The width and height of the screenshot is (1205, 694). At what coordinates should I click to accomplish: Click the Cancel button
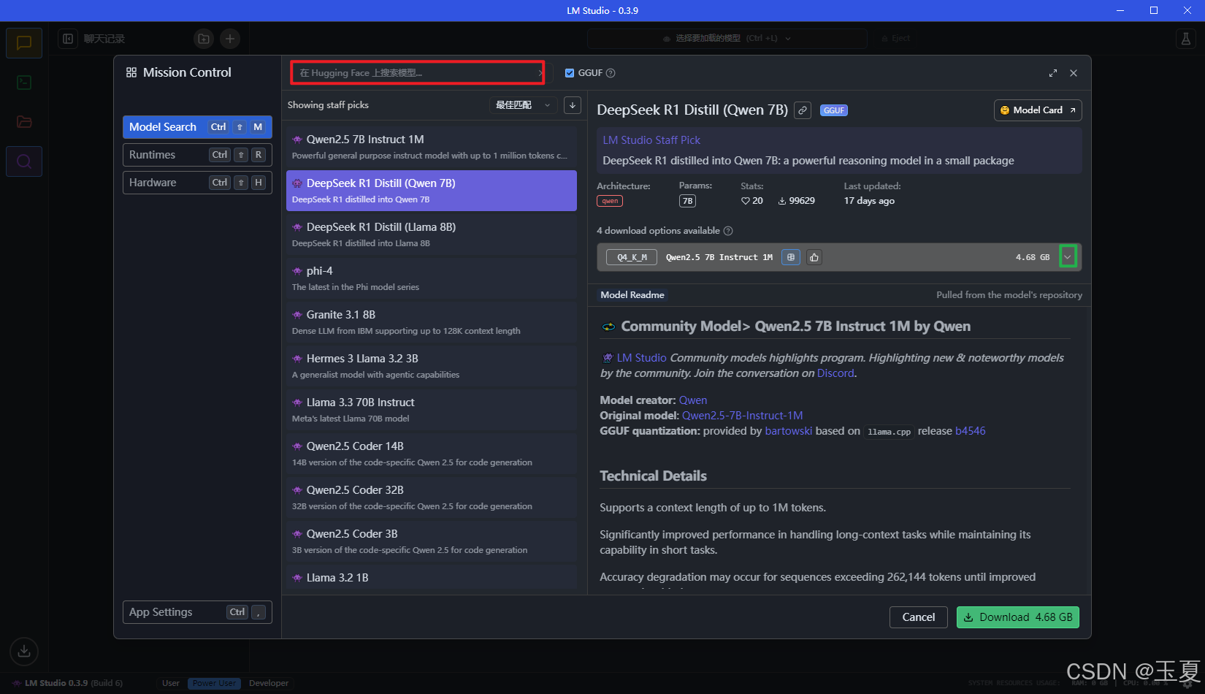919,617
